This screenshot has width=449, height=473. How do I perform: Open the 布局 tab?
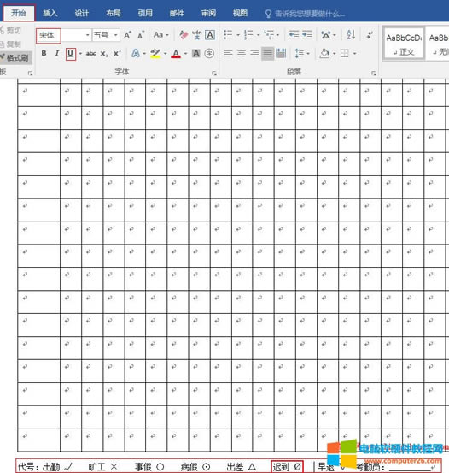(x=114, y=13)
